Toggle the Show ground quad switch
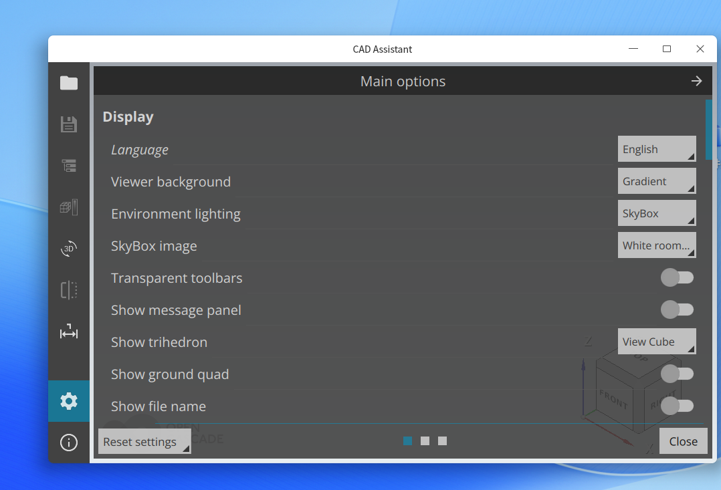 (677, 374)
